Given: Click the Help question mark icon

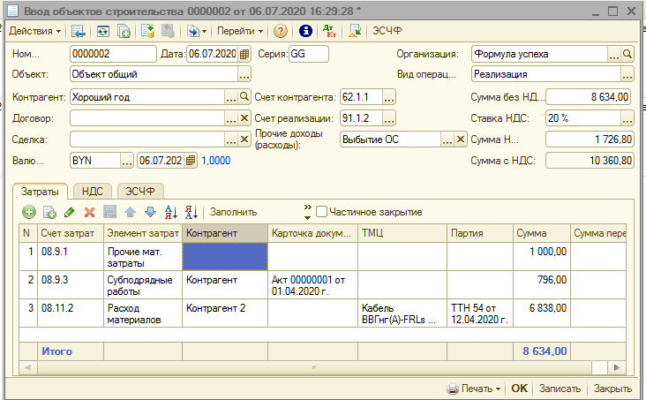Looking at the screenshot, I should 281,31.
